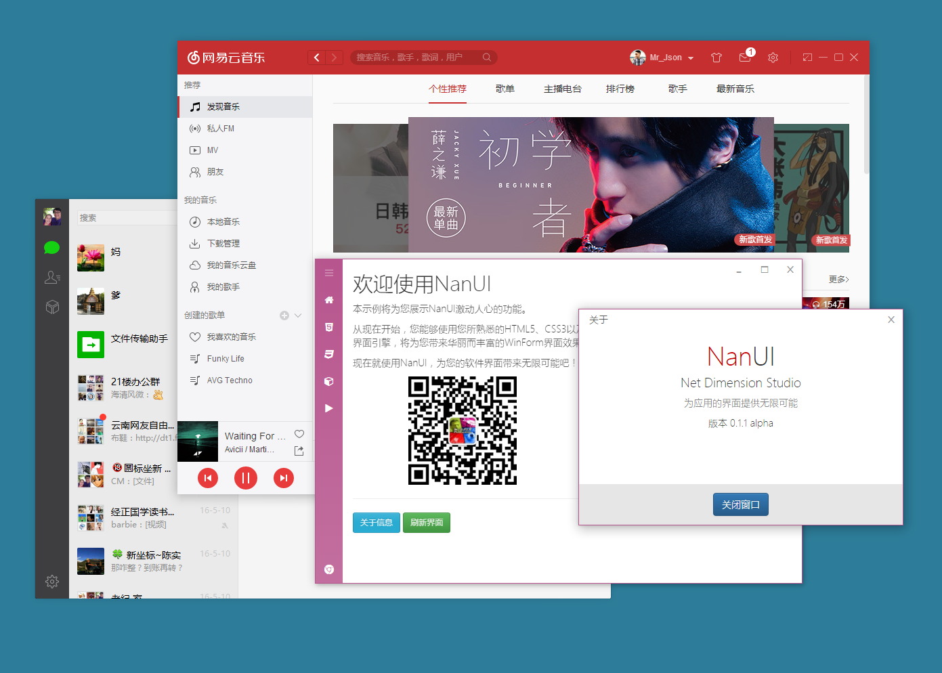
Task: Skip to the next track
Action: pos(284,478)
